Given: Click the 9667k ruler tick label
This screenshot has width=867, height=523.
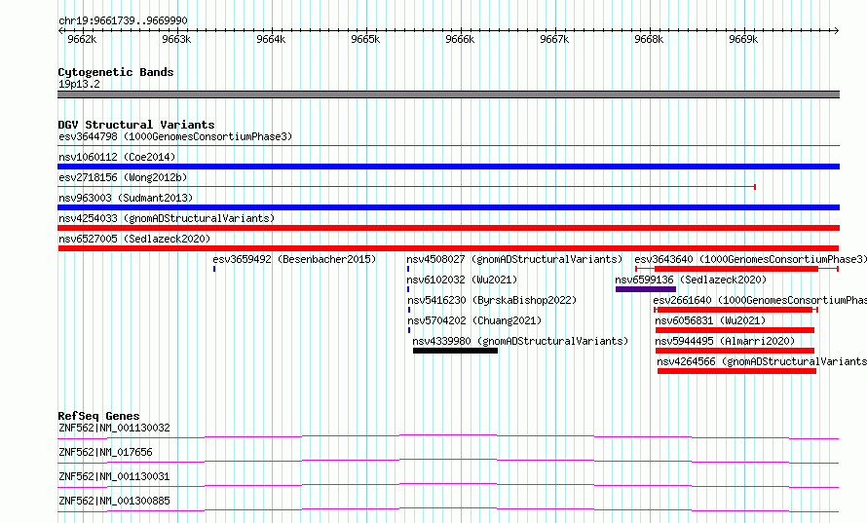Looking at the screenshot, I should click(x=554, y=39).
